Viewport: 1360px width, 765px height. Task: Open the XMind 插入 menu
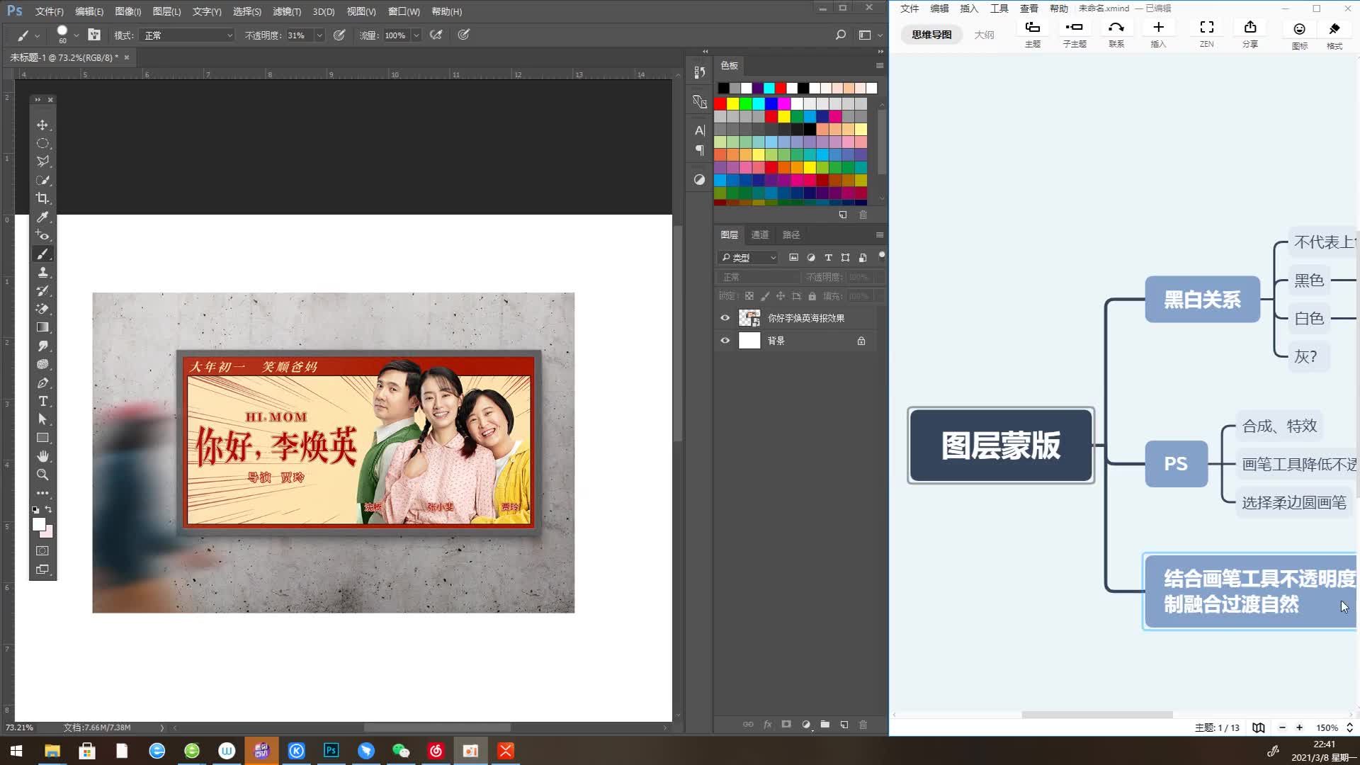tap(969, 8)
